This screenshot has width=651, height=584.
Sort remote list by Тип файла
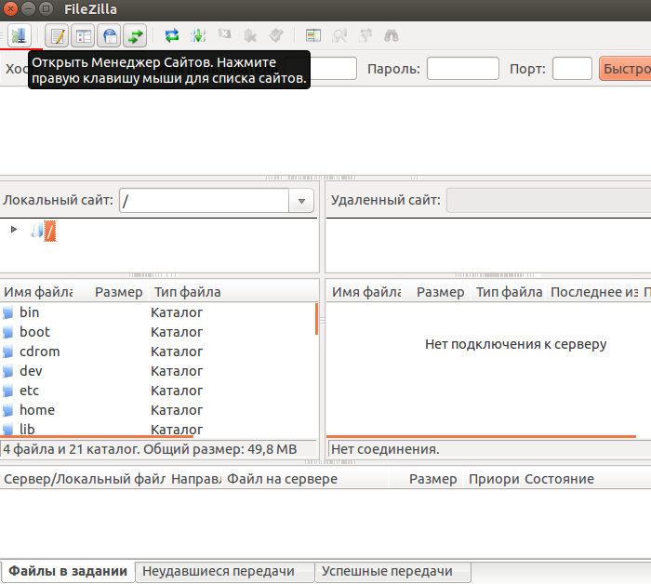tap(509, 292)
